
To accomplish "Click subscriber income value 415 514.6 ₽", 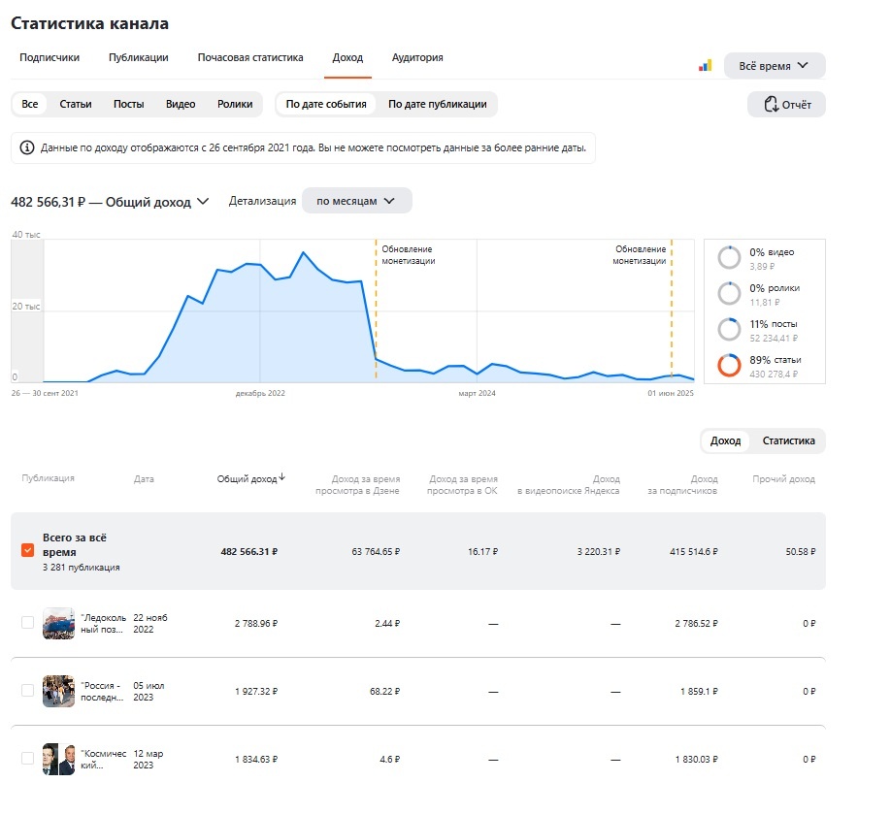I will pos(693,551).
